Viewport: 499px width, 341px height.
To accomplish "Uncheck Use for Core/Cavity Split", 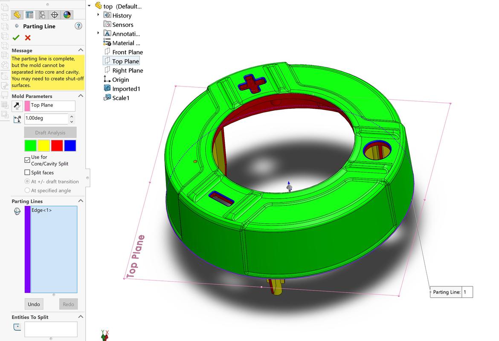I will [x=27, y=160].
